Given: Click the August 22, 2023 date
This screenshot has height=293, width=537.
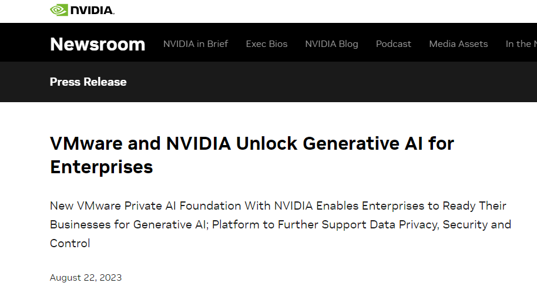Looking at the screenshot, I should coord(86,278).
